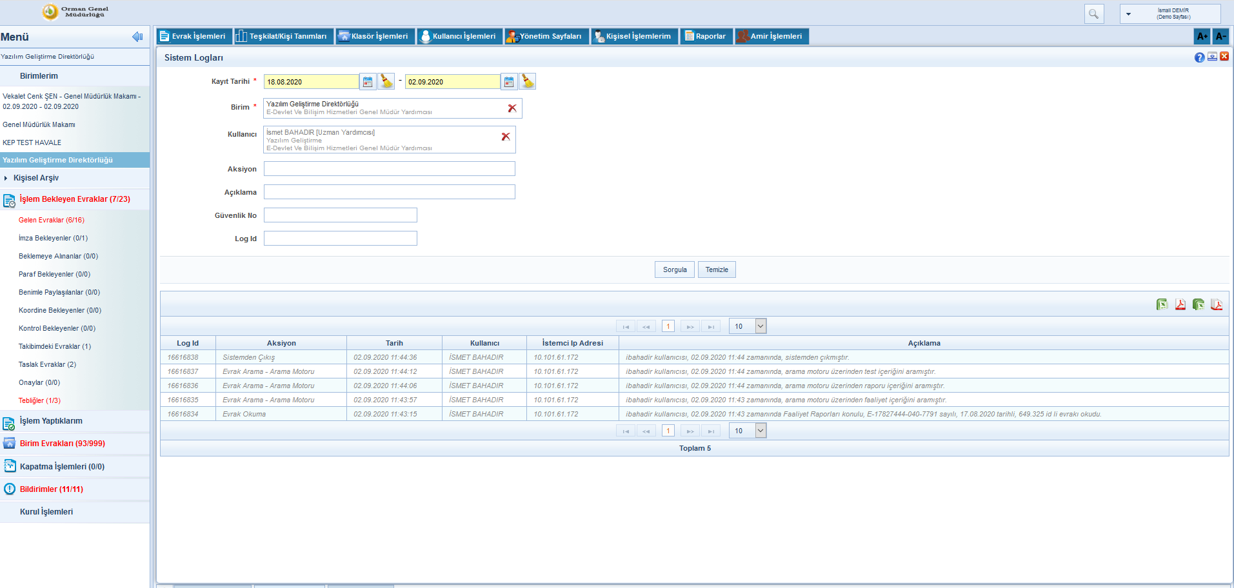Expand the Kişisel Arşiv tree node
Image resolution: width=1234 pixels, height=588 pixels.
6,178
